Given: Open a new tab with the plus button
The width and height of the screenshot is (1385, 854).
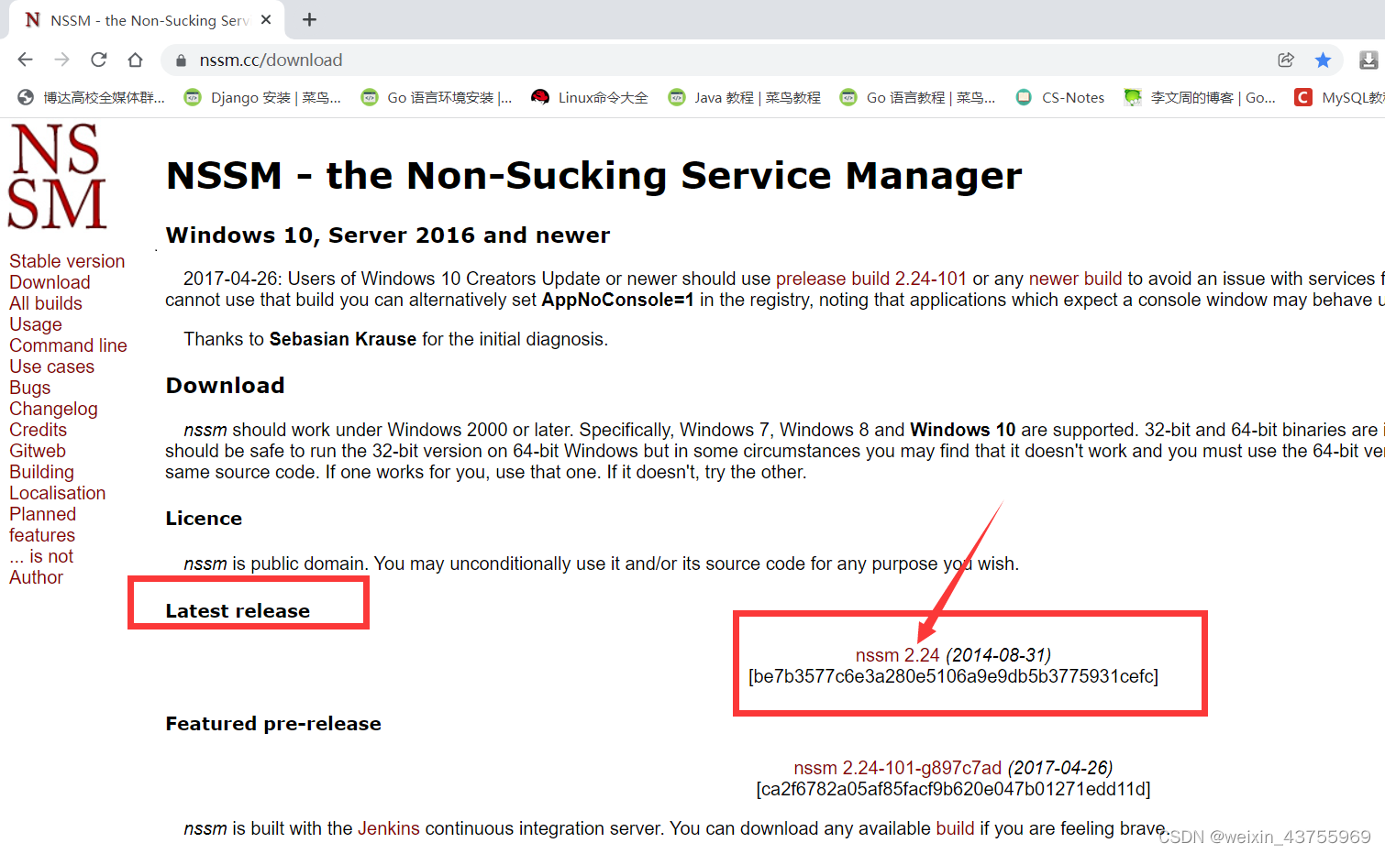Looking at the screenshot, I should pos(309,19).
